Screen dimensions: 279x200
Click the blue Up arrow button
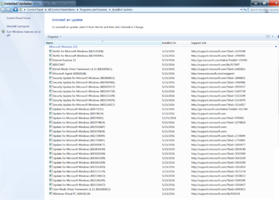pos(15,10)
